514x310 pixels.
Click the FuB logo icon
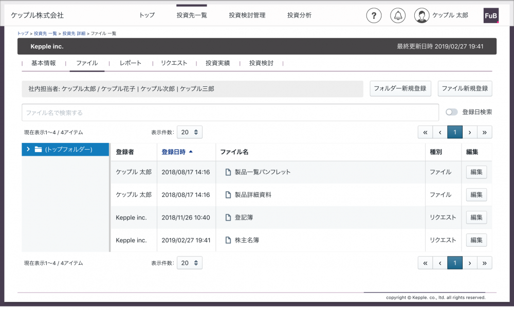(491, 15)
